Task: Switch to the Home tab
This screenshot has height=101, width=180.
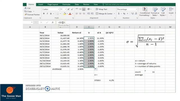Action: click(31, 4)
